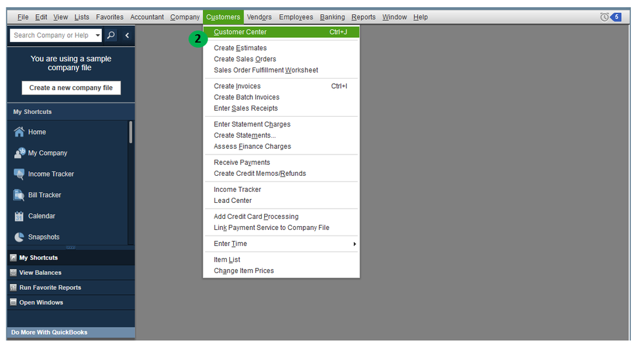Click Run Favorite Reports label
This screenshot has height=351, width=643.
(50, 287)
